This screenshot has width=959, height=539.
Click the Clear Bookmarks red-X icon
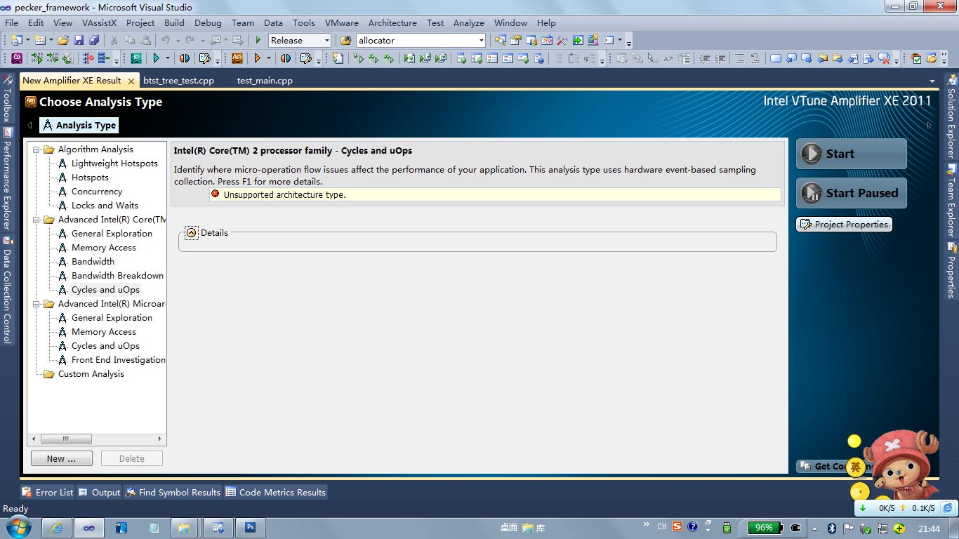884,58
